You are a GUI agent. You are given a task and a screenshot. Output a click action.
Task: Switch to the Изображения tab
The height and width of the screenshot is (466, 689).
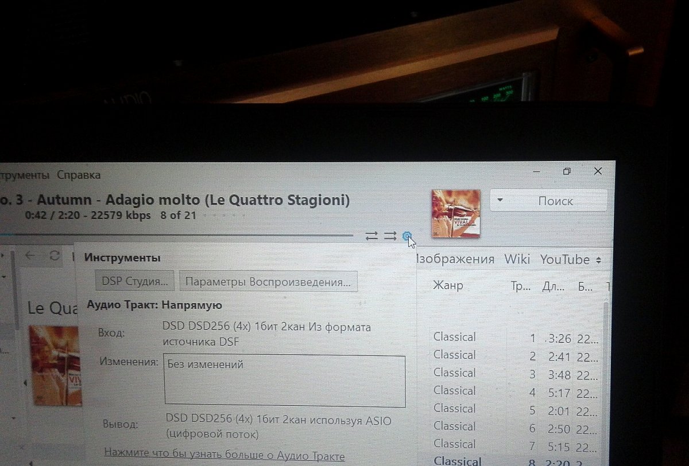point(455,259)
